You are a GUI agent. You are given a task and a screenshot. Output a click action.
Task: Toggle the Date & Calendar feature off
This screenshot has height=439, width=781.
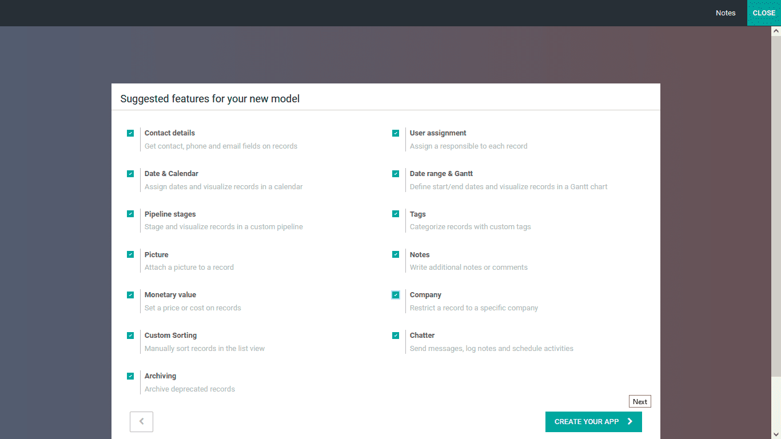pos(130,174)
